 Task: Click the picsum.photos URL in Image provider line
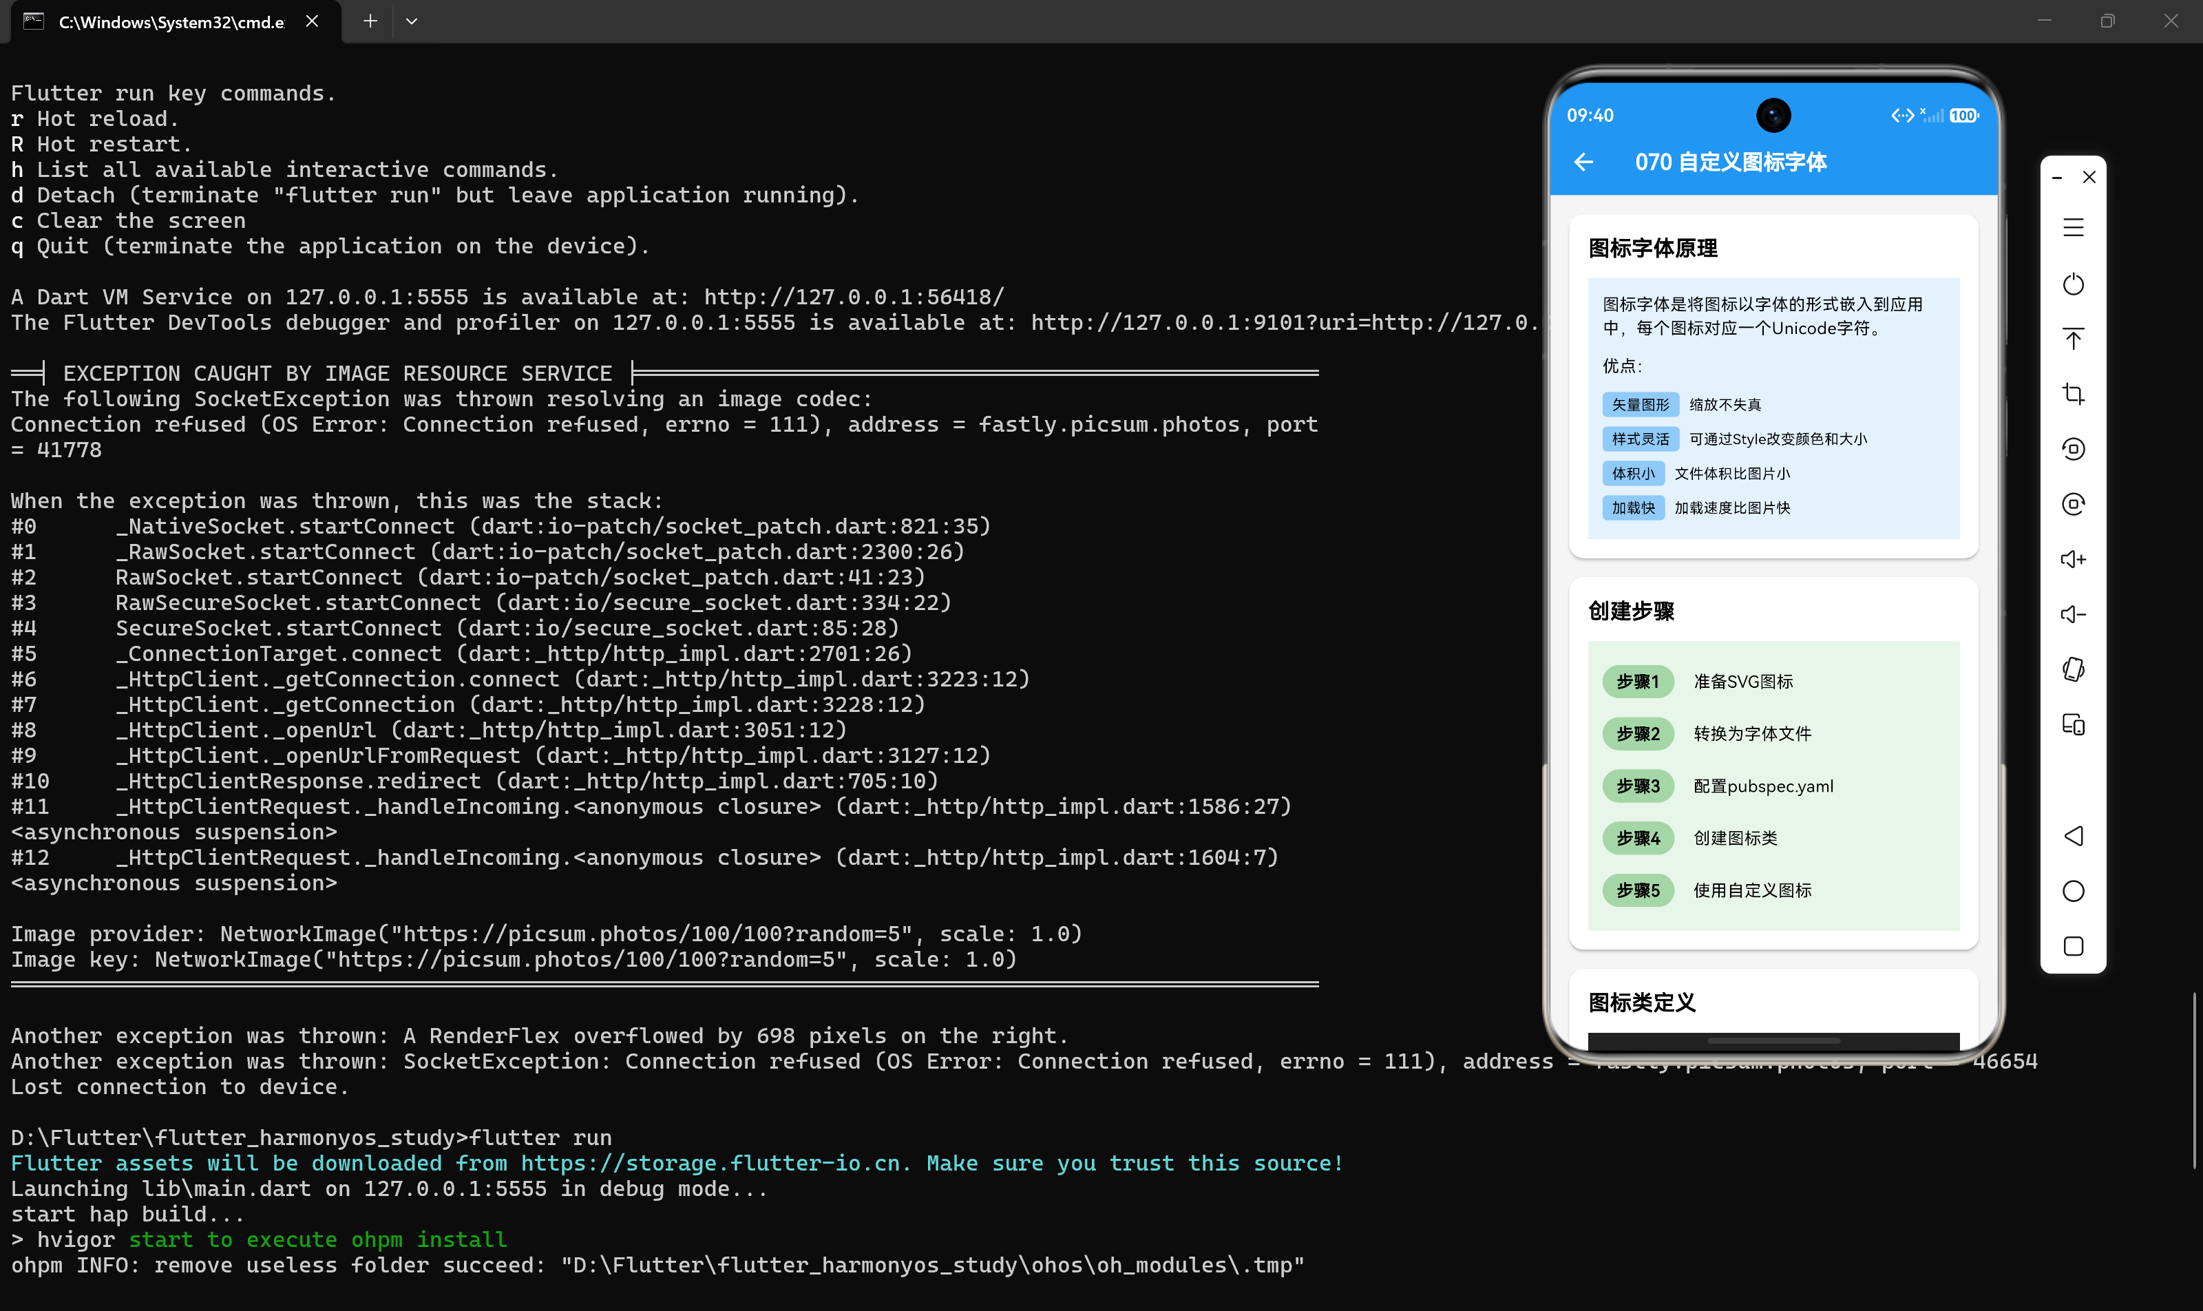click(652, 934)
